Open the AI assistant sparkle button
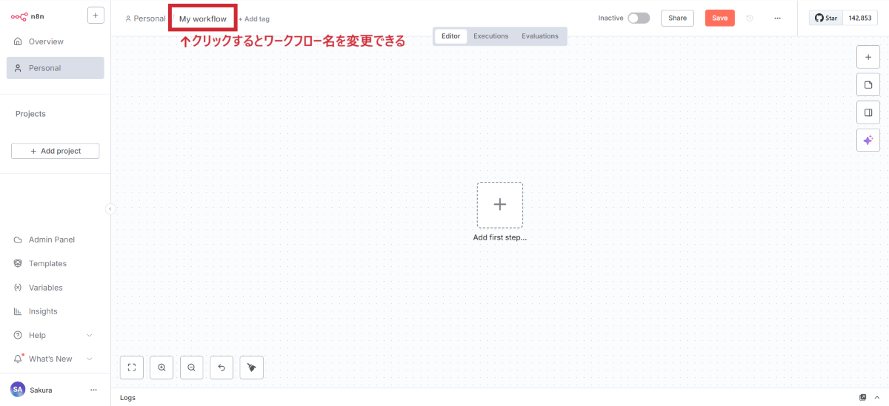The image size is (889, 406). pyautogui.click(x=868, y=140)
